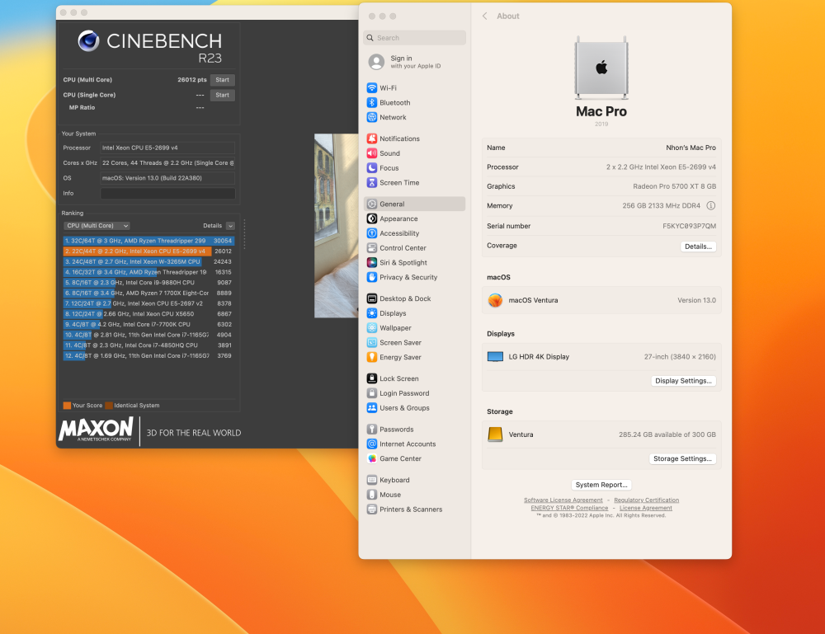Screen dimensions: 825x634
Task: Select the Core i9-9880H ranking row
Action: 148,283
